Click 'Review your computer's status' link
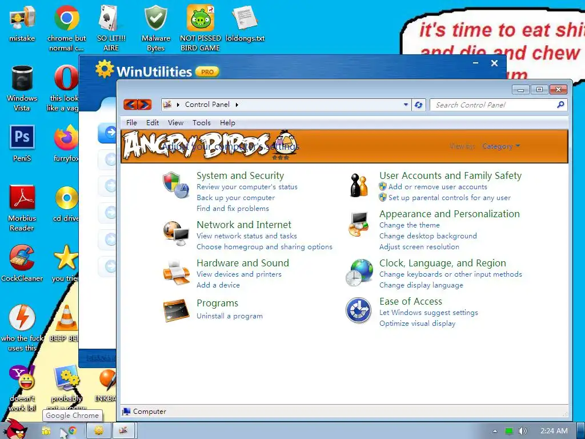The height and width of the screenshot is (439, 585). (x=247, y=187)
